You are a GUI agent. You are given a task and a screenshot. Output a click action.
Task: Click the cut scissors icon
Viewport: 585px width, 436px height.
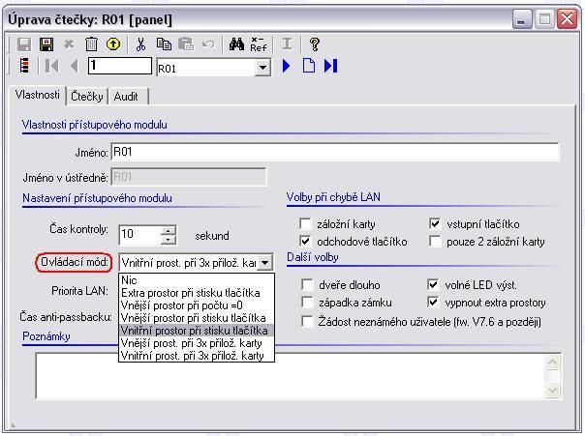[140, 44]
